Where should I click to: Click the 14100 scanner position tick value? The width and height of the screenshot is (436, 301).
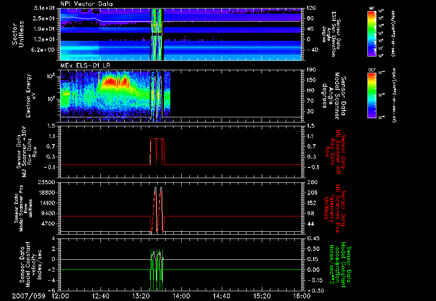pyautogui.click(x=46, y=203)
